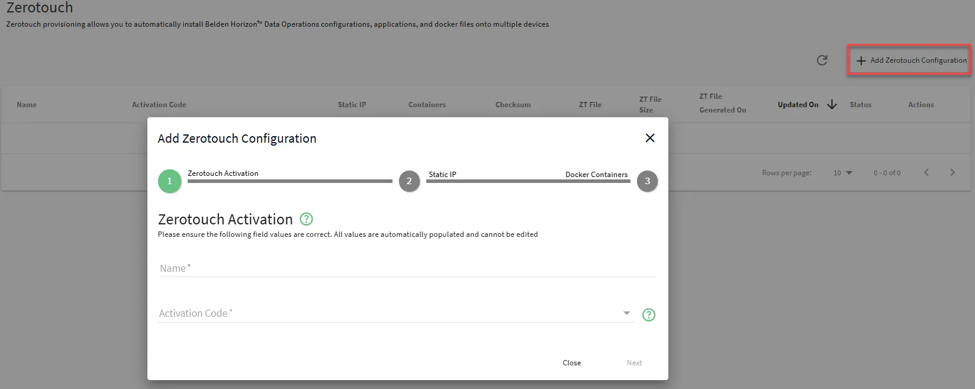975x389 pixels.
Task: Click the Next button in dialog
Action: (x=634, y=363)
